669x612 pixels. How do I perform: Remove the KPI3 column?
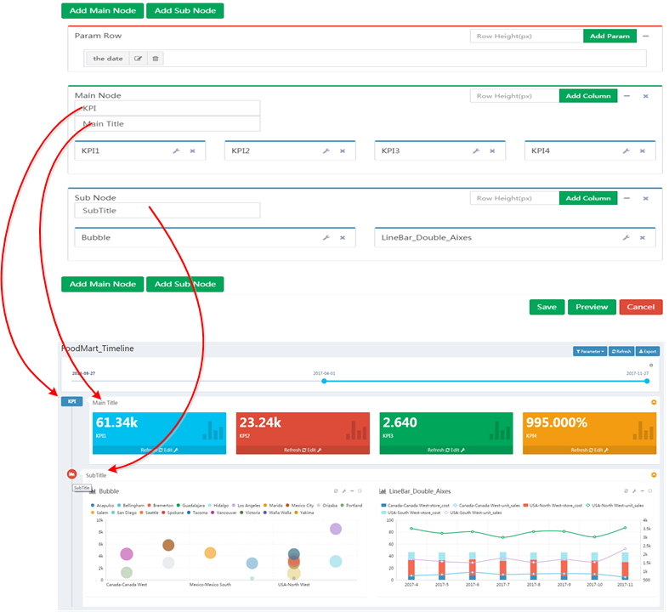point(492,151)
